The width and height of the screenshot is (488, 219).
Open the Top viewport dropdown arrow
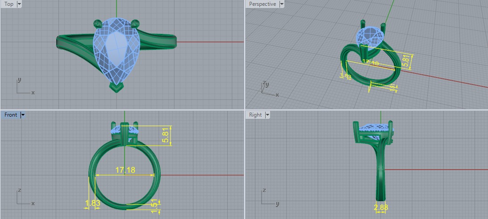click(19, 4)
